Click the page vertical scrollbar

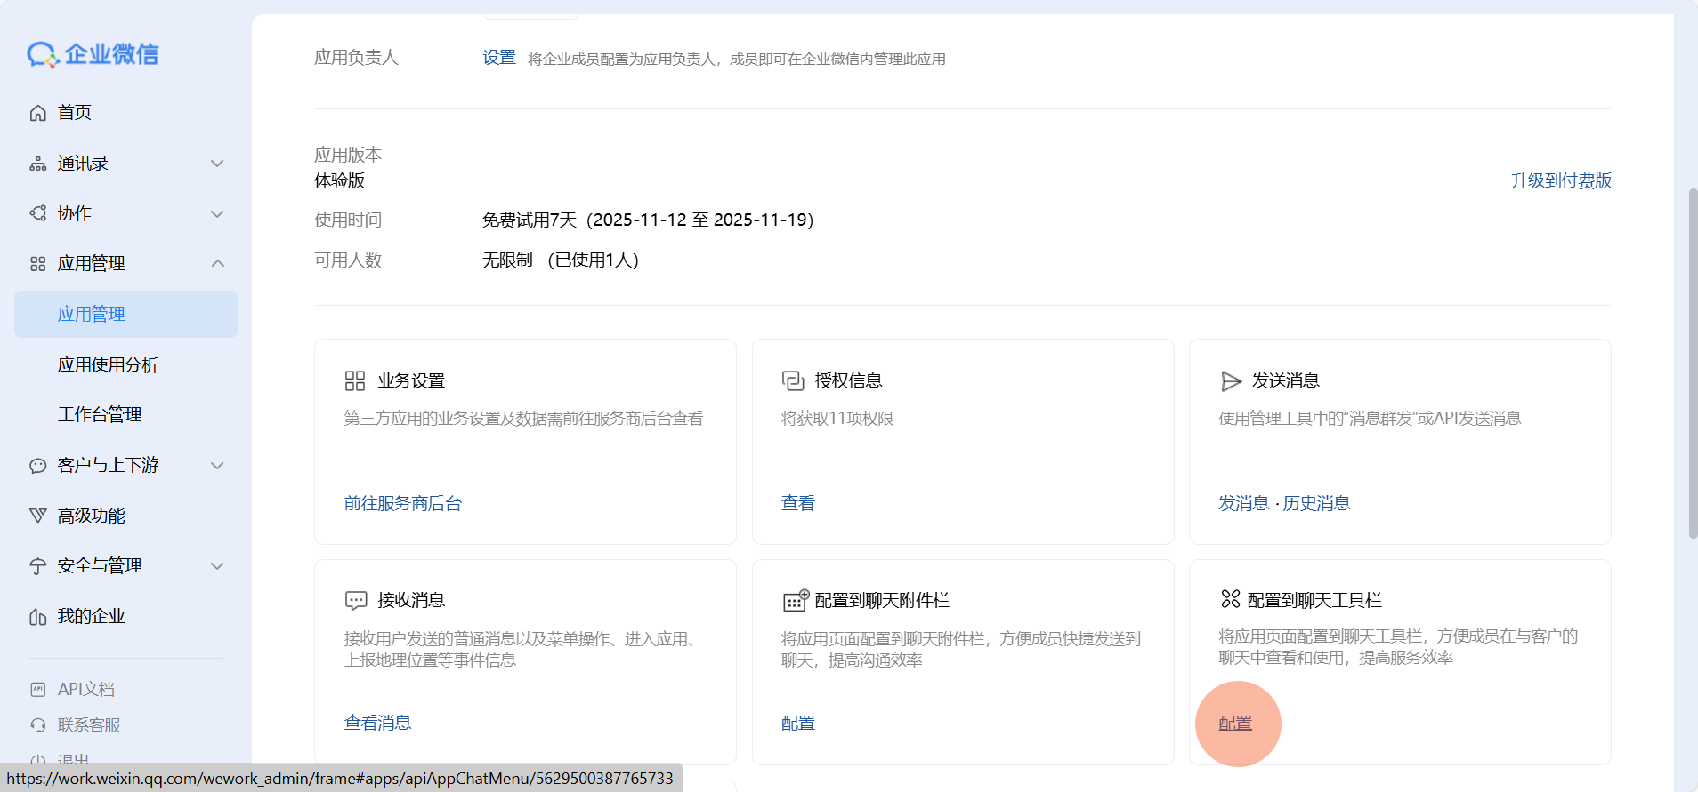(1692, 363)
